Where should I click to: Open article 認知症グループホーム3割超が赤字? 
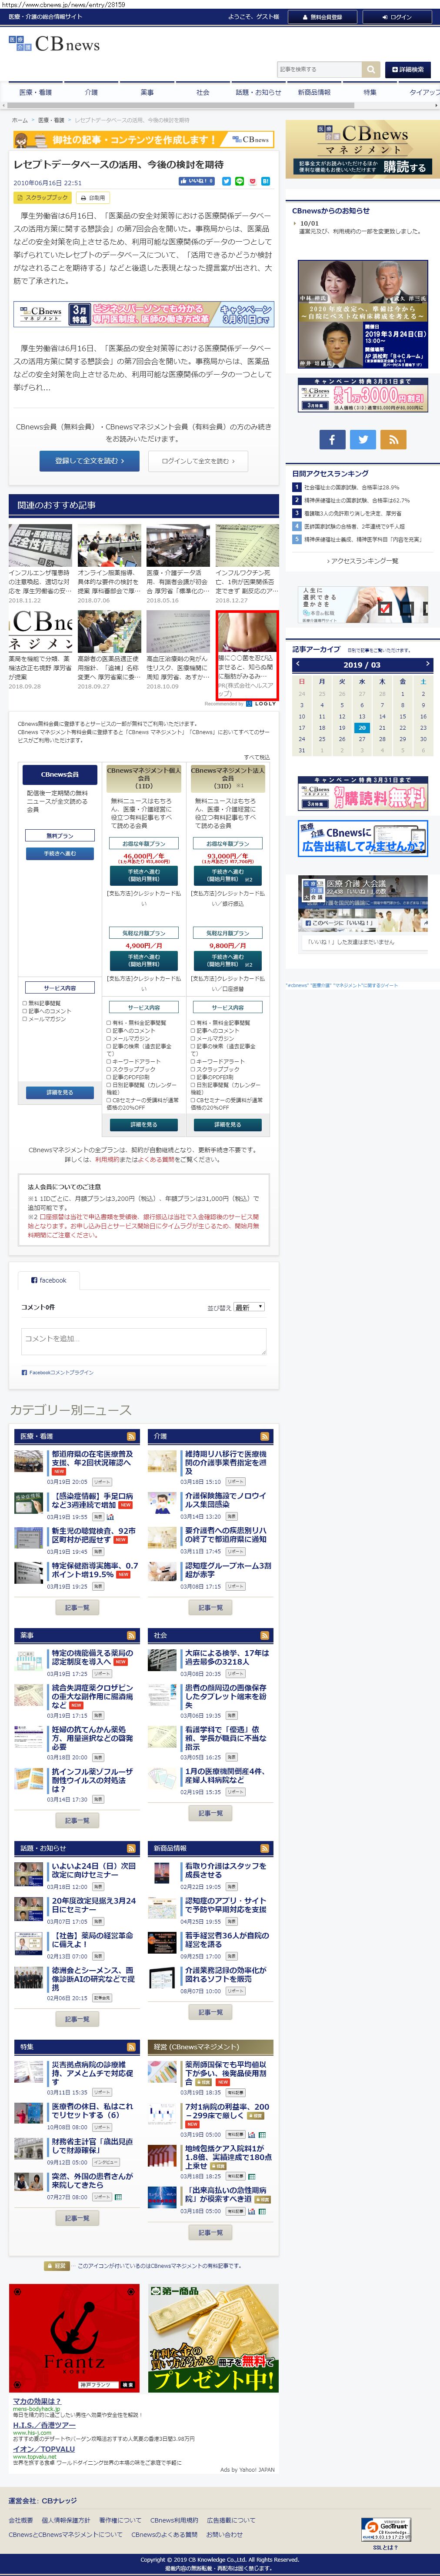(228, 1570)
